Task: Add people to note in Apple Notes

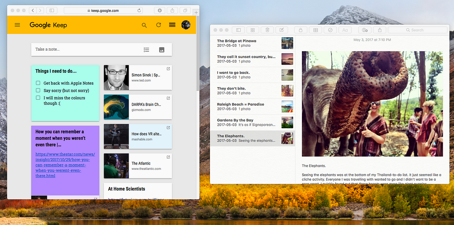Action: (x=365, y=30)
